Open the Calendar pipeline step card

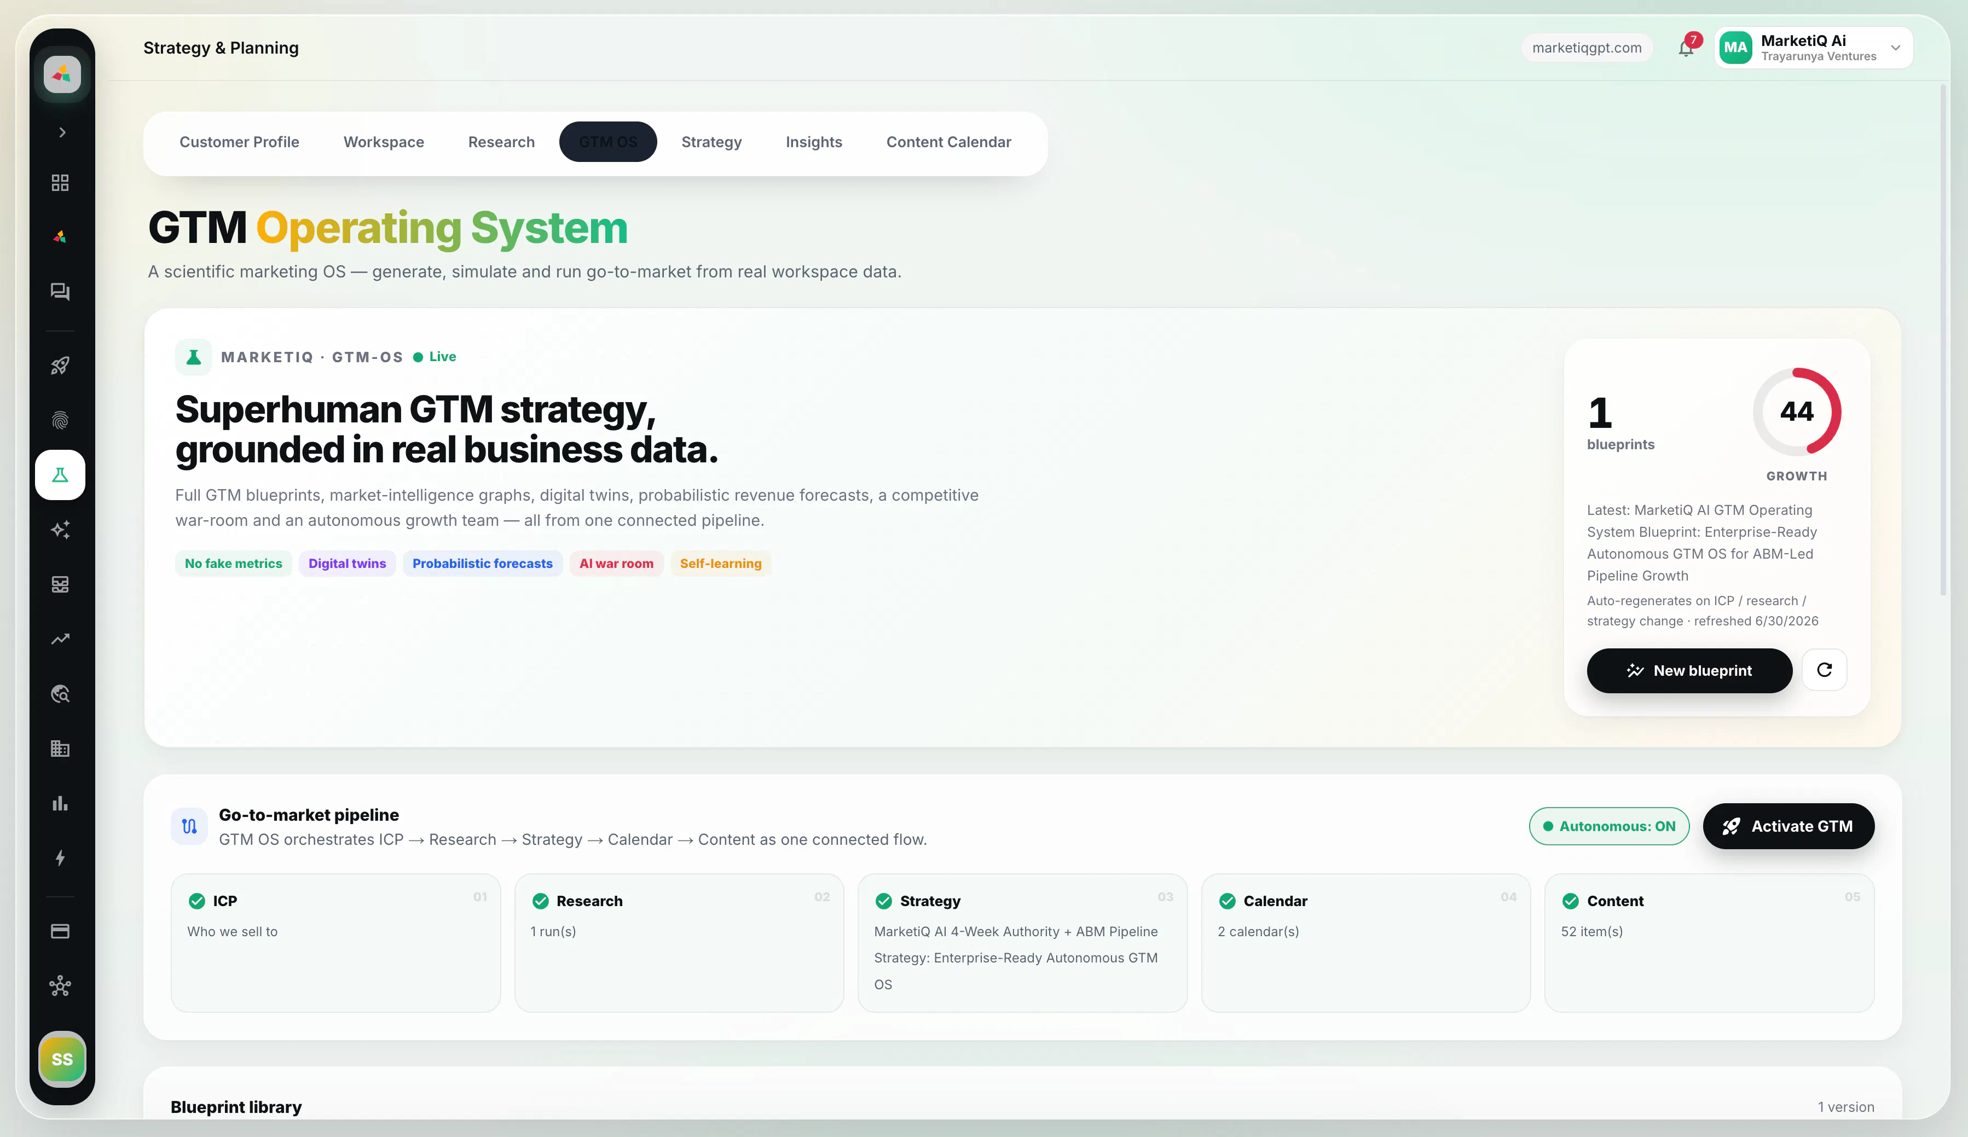point(1366,943)
